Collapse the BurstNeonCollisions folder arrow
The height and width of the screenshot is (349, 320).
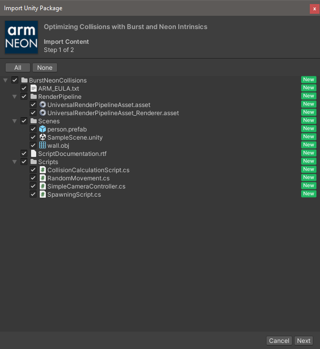pyautogui.click(x=6, y=80)
